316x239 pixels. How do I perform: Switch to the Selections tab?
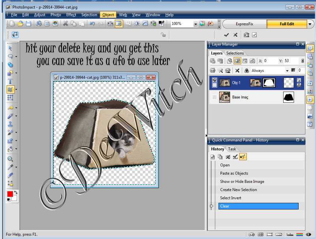pyautogui.click(x=235, y=53)
